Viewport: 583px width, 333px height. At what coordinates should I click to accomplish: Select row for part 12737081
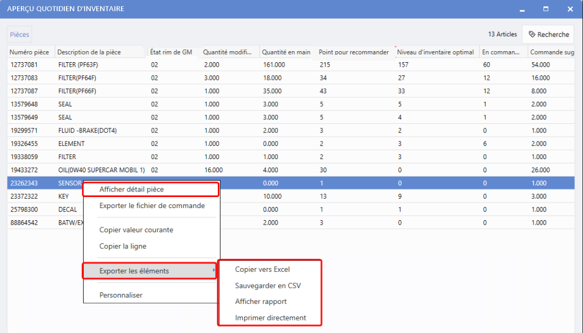tap(25, 65)
